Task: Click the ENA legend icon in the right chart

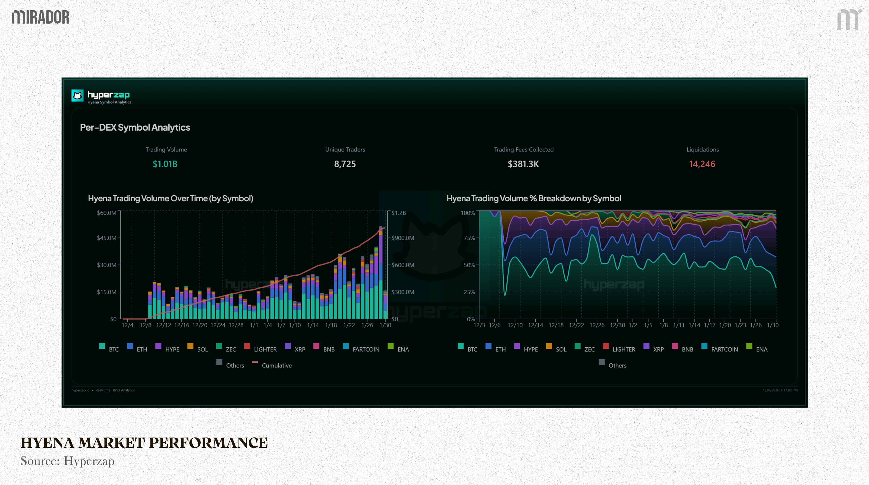Action: point(749,347)
